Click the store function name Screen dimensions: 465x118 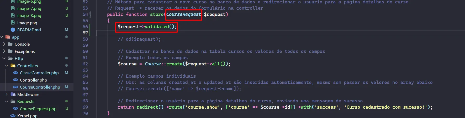(157, 14)
